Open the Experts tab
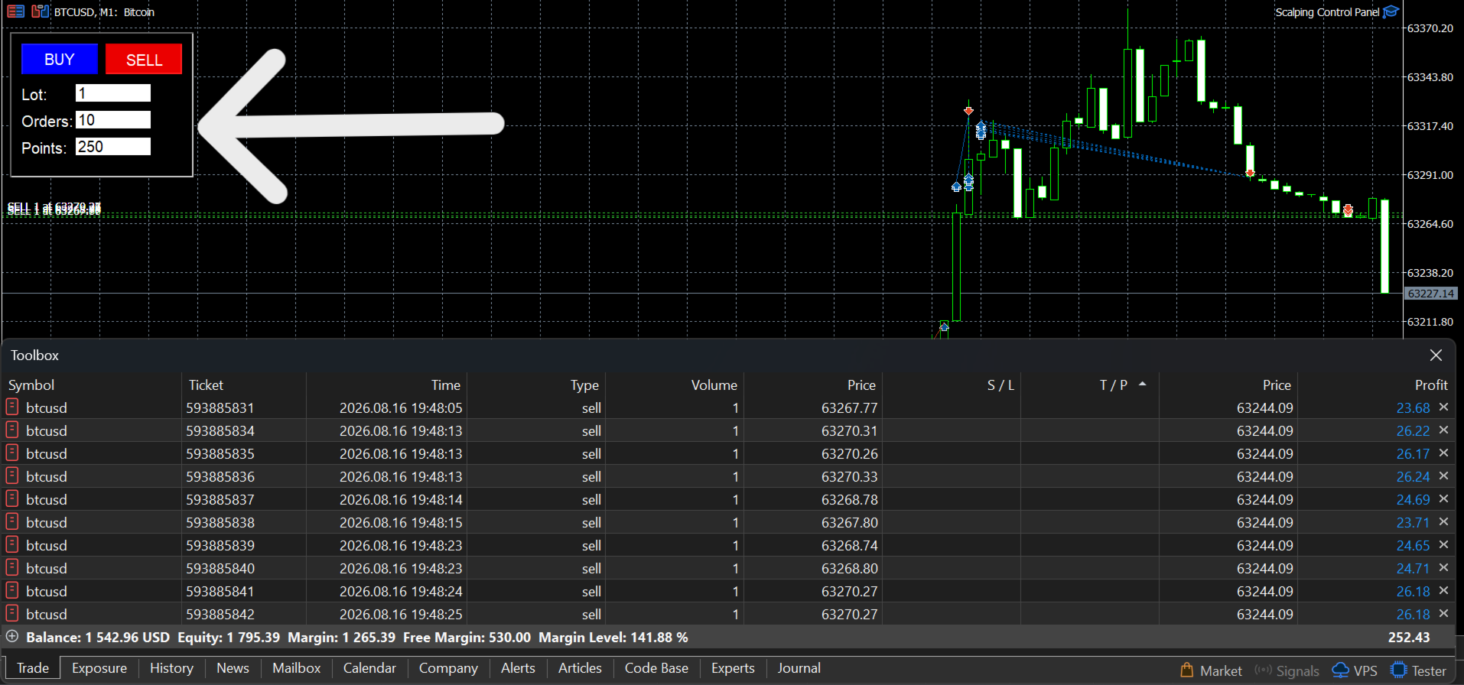The height and width of the screenshot is (685, 1464). pos(733,668)
